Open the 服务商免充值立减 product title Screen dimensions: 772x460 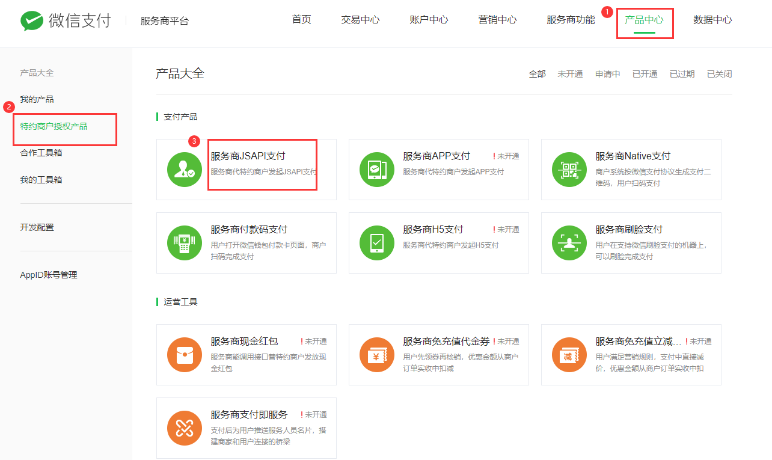tap(639, 341)
